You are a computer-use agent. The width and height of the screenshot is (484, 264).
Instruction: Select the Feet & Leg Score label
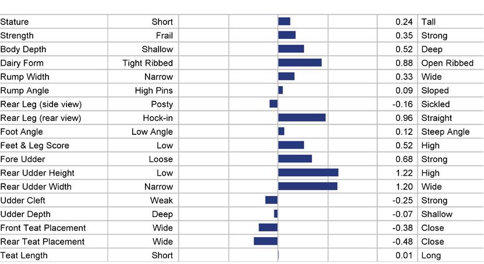[x=34, y=145]
